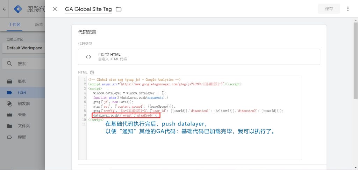Click the script async src line
Screen dimensions: 358x170
tap(165, 84)
